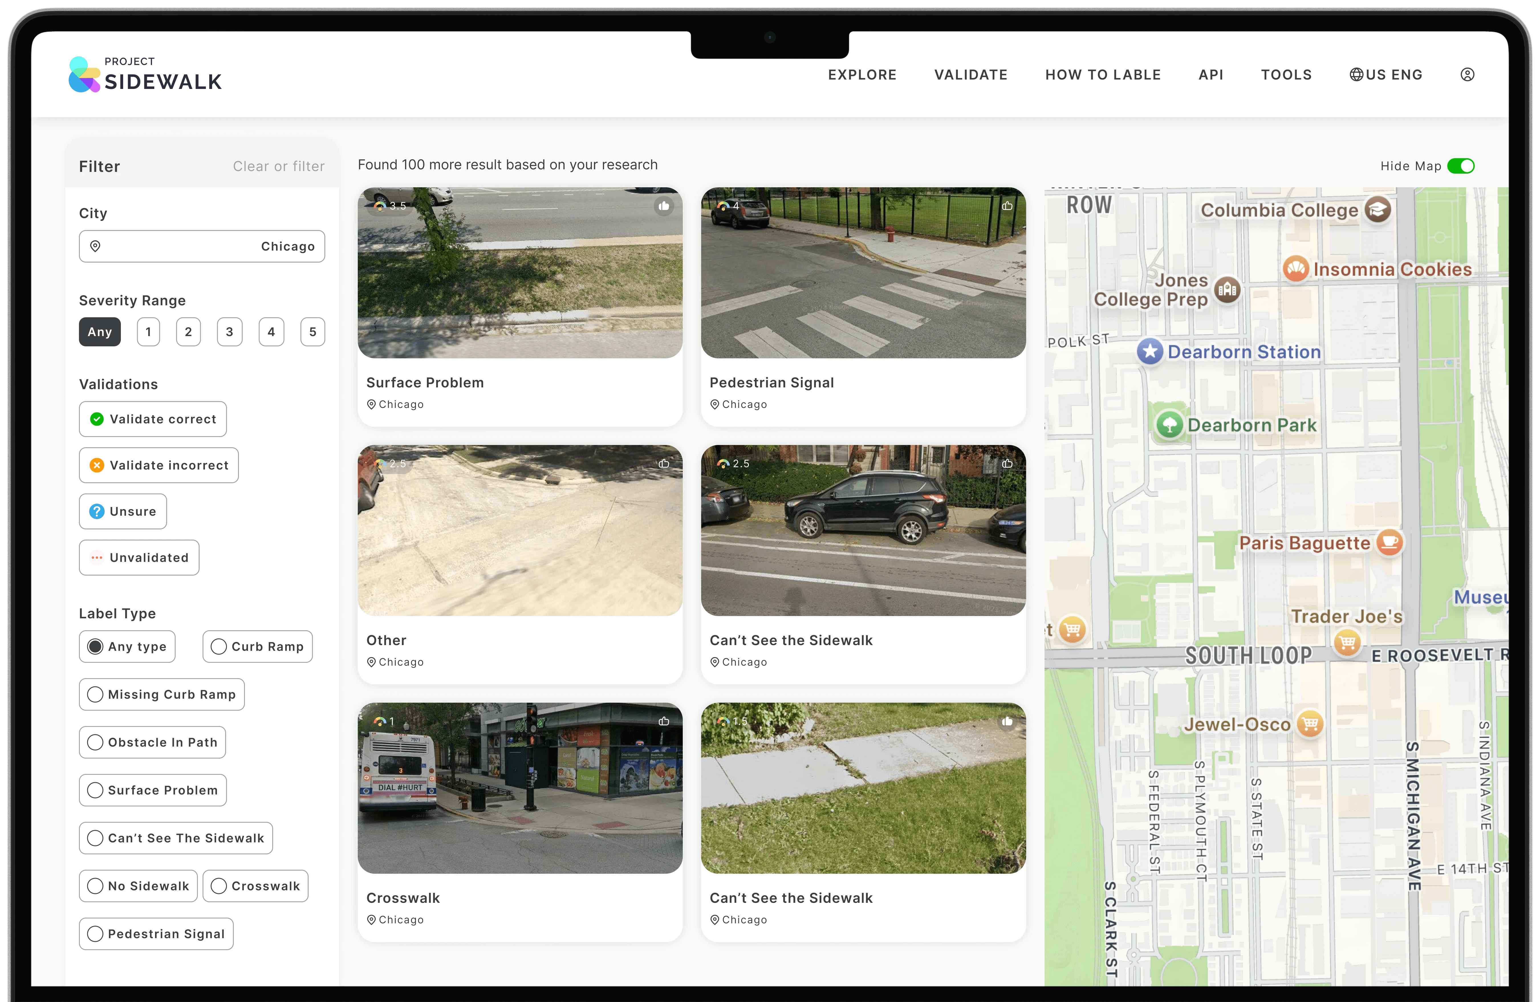1540x1002 pixels.
Task: Open the Validate menu item
Action: click(971, 74)
